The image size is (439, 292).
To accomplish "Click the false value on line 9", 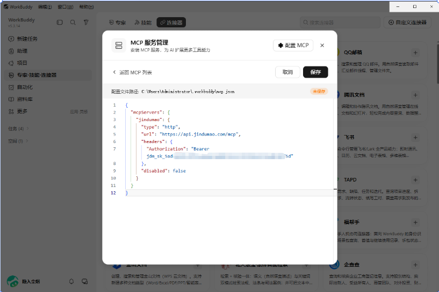I will [x=179, y=171].
